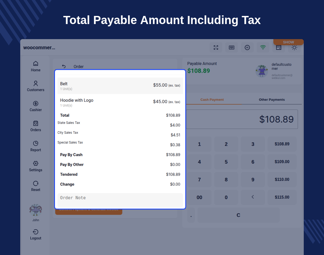Click the green wifi status icon
Screen dimensions: 324x255
pos(263,48)
